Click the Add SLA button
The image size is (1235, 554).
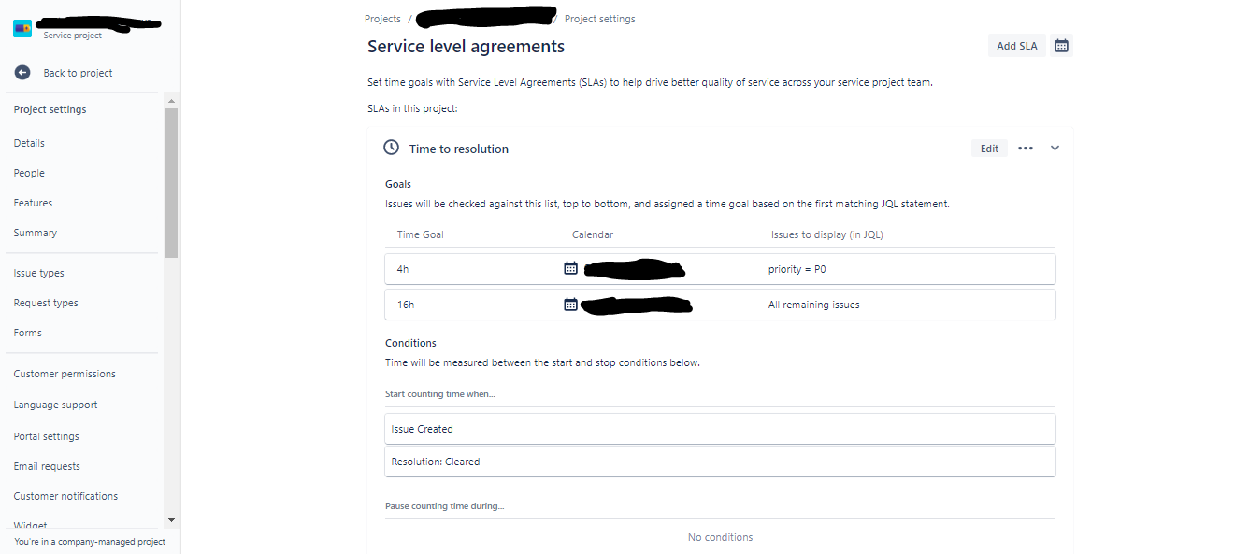point(1016,45)
